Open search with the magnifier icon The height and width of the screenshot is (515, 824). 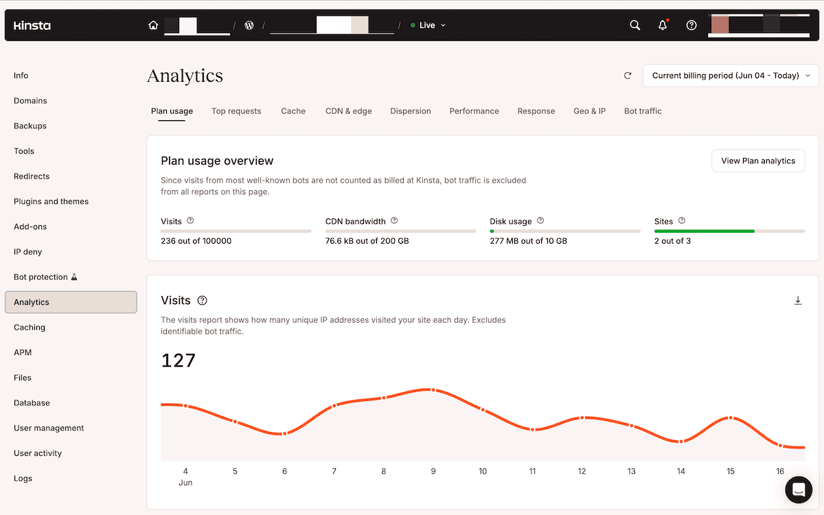click(x=635, y=25)
